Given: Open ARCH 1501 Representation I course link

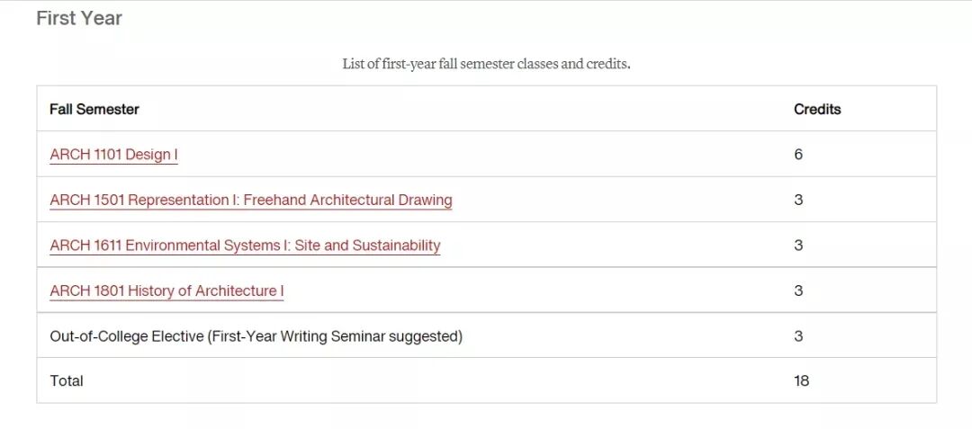Looking at the screenshot, I should tap(251, 200).
